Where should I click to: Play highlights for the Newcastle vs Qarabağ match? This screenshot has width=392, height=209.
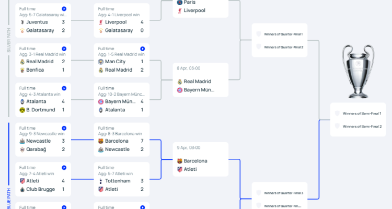coord(64,128)
